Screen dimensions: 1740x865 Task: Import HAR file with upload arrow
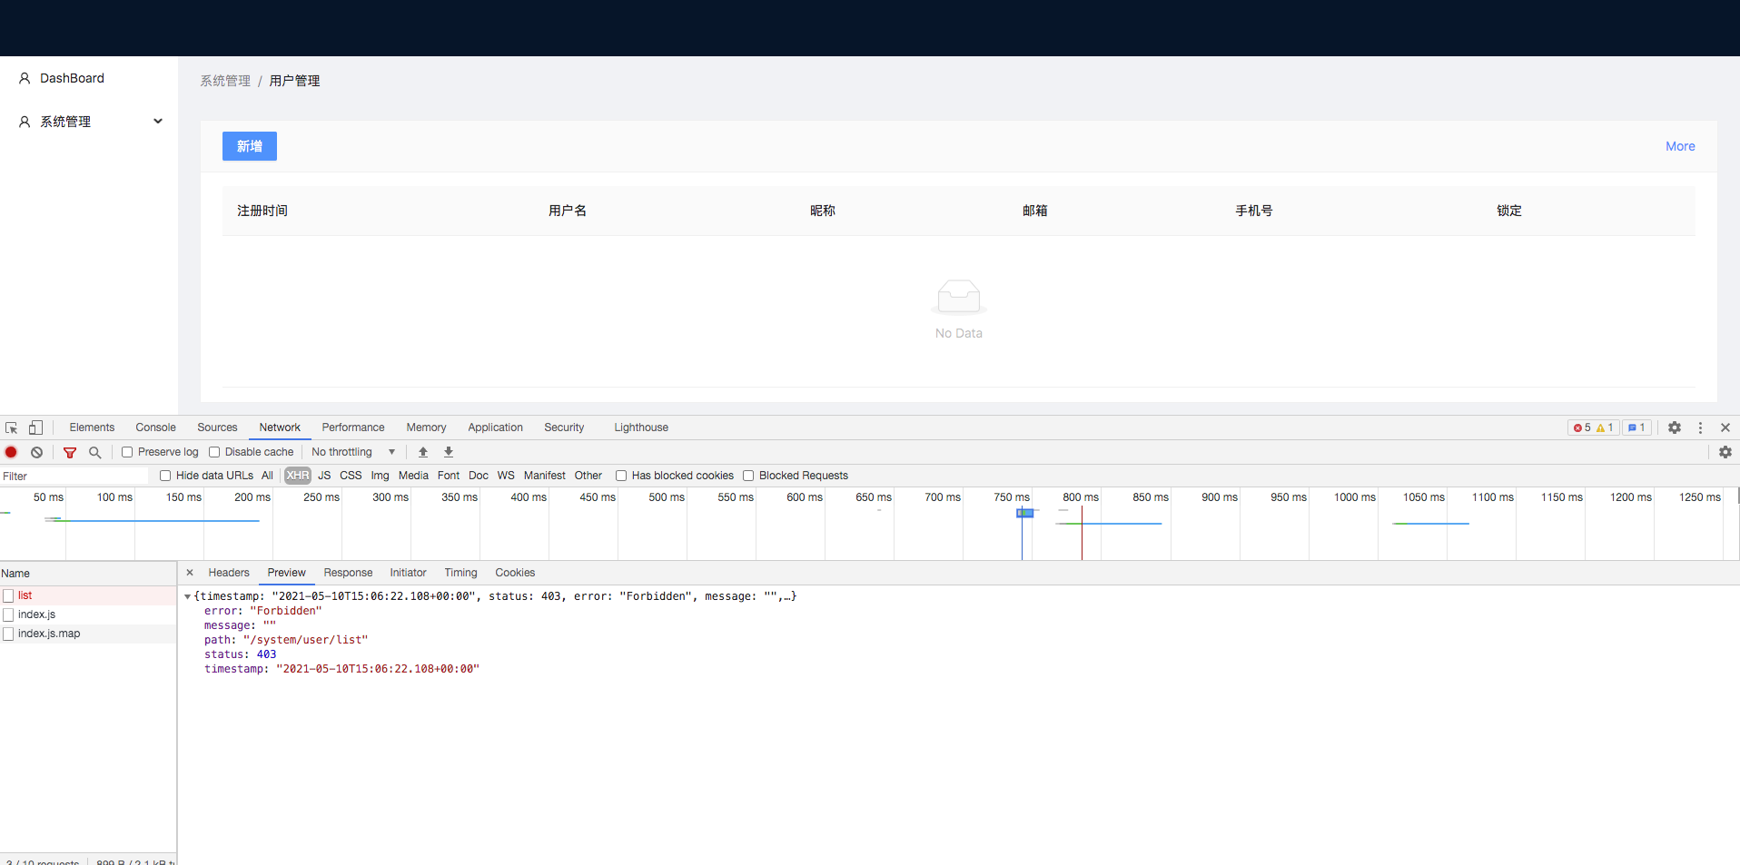click(423, 452)
